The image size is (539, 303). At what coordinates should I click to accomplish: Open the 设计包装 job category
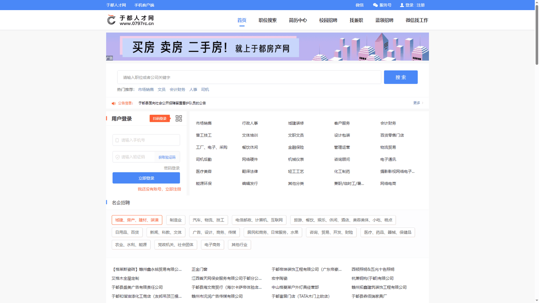pyautogui.click(x=342, y=135)
